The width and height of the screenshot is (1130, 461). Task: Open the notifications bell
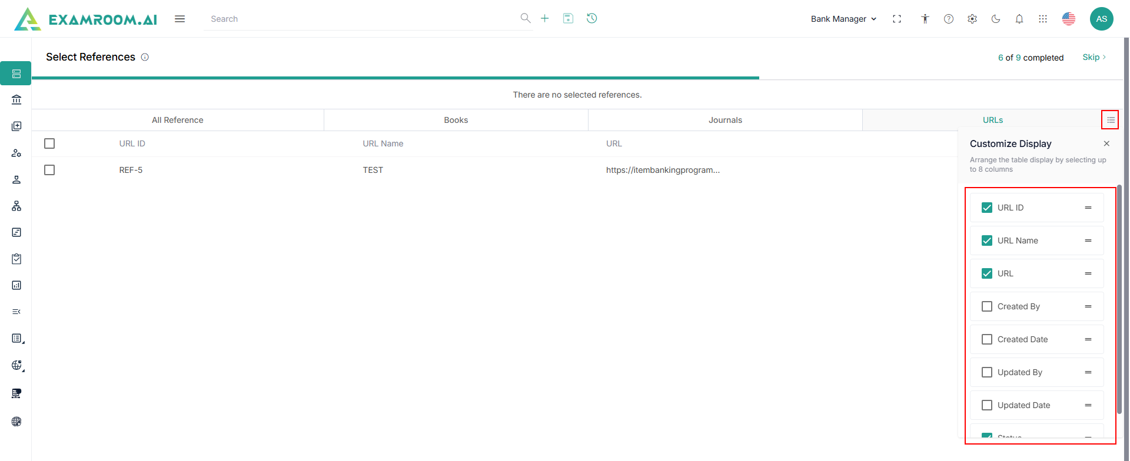pos(1019,19)
